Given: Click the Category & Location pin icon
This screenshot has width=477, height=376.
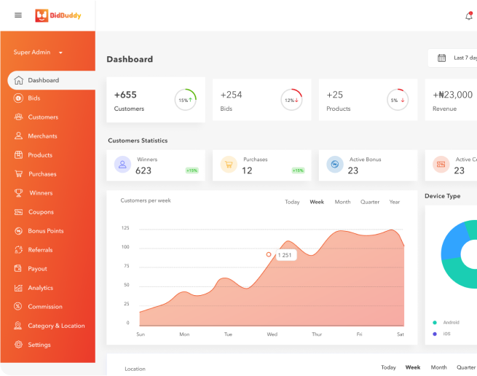Looking at the screenshot, I should [x=18, y=326].
